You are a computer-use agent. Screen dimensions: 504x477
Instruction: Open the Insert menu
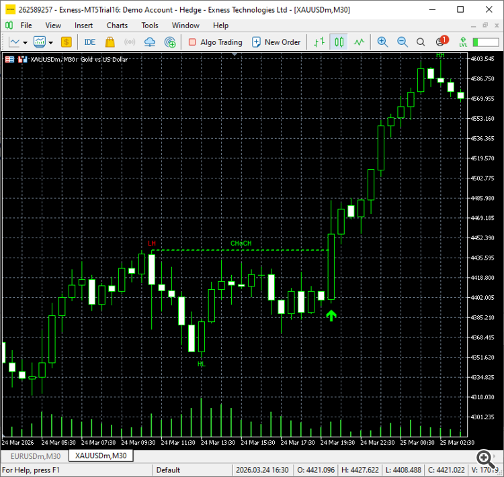[83, 25]
